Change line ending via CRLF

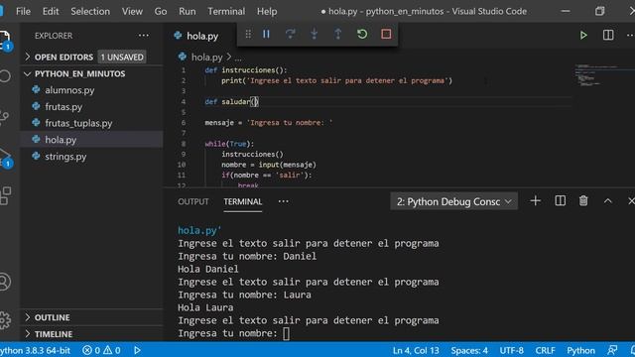point(545,350)
